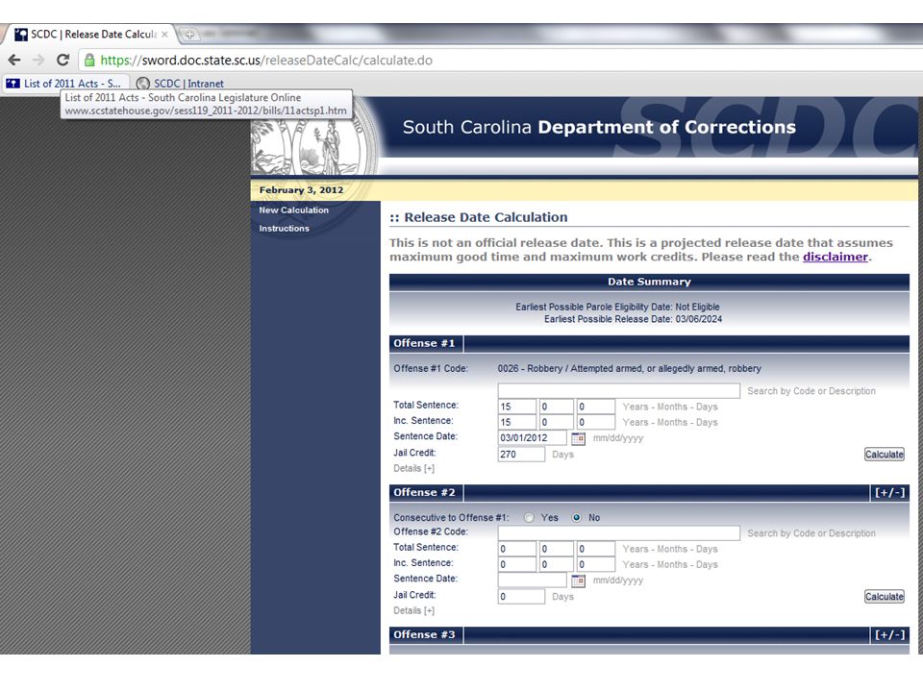Click the 'Earliest Possible Release Date: 03/06/2024' text
Viewport: 923px width, 692px height.
coord(633,319)
